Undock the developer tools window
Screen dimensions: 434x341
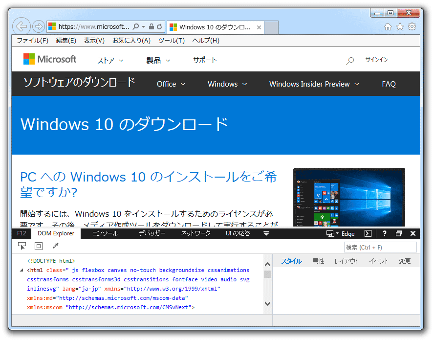(399, 233)
